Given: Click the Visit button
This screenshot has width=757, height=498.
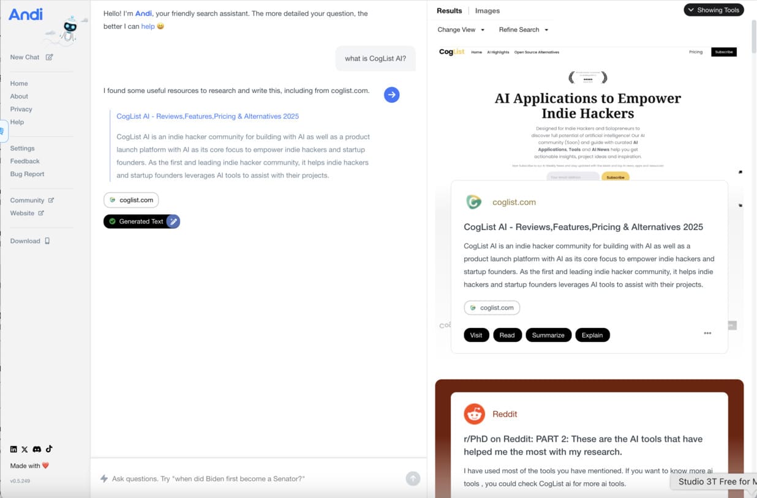Looking at the screenshot, I should (476, 335).
